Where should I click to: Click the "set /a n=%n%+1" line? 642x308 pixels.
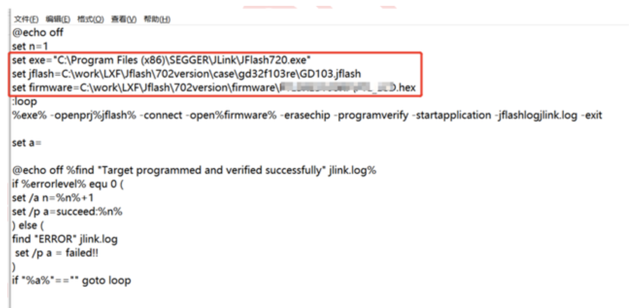[x=53, y=198]
